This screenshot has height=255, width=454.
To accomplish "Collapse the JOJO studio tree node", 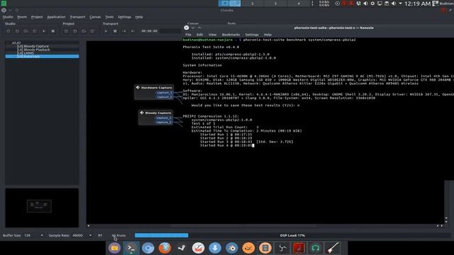I will pos(9,42).
